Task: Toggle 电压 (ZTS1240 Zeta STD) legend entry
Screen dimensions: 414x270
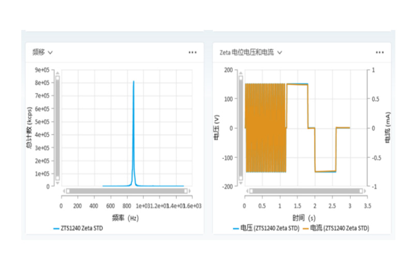Action: click(266, 228)
